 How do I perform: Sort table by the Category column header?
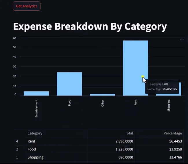(x=57, y=133)
